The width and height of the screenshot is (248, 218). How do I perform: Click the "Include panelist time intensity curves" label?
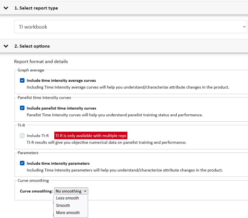tap(61, 108)
